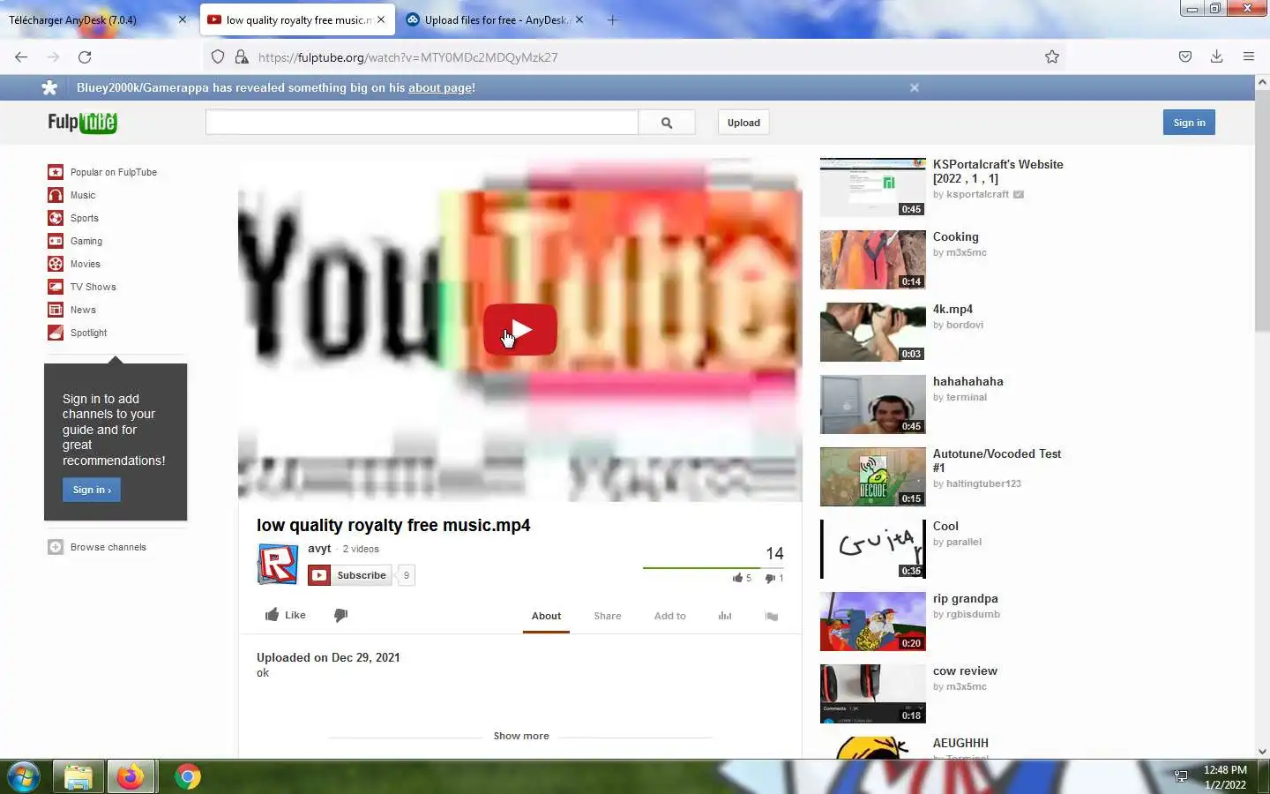Click the network tray icon
The width and height of the screenshot is (1270, 794).
point(1181,776)
